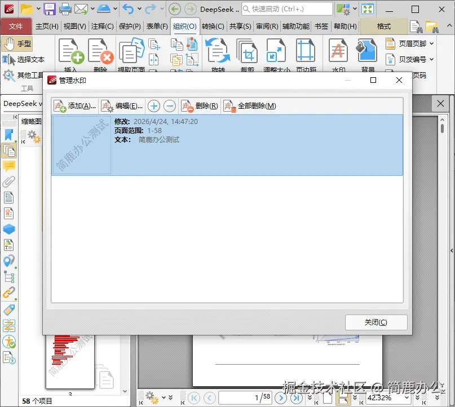Select the 选择文本 text selection tool
Image resolution: width=455 pixels, height=407 pixels.
tap(24, 59)
